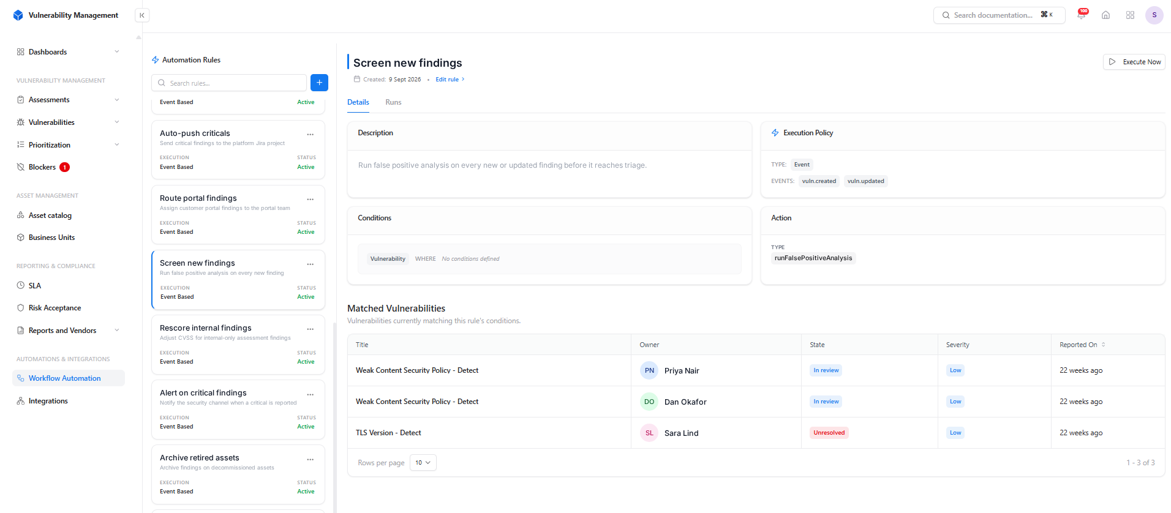Viewport: 1171px width, 513px height.
Task: Switch to the Runs tab
Action: click(393, 102)
